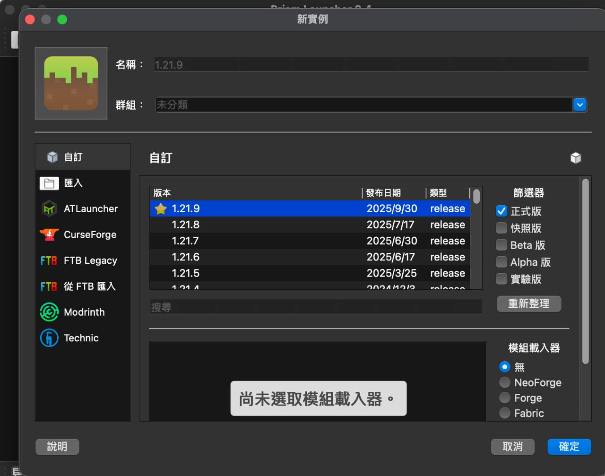Enable the 快照版 snapshot filter
The height and width of the screenshot is (476, 605).
coord(501,228)
